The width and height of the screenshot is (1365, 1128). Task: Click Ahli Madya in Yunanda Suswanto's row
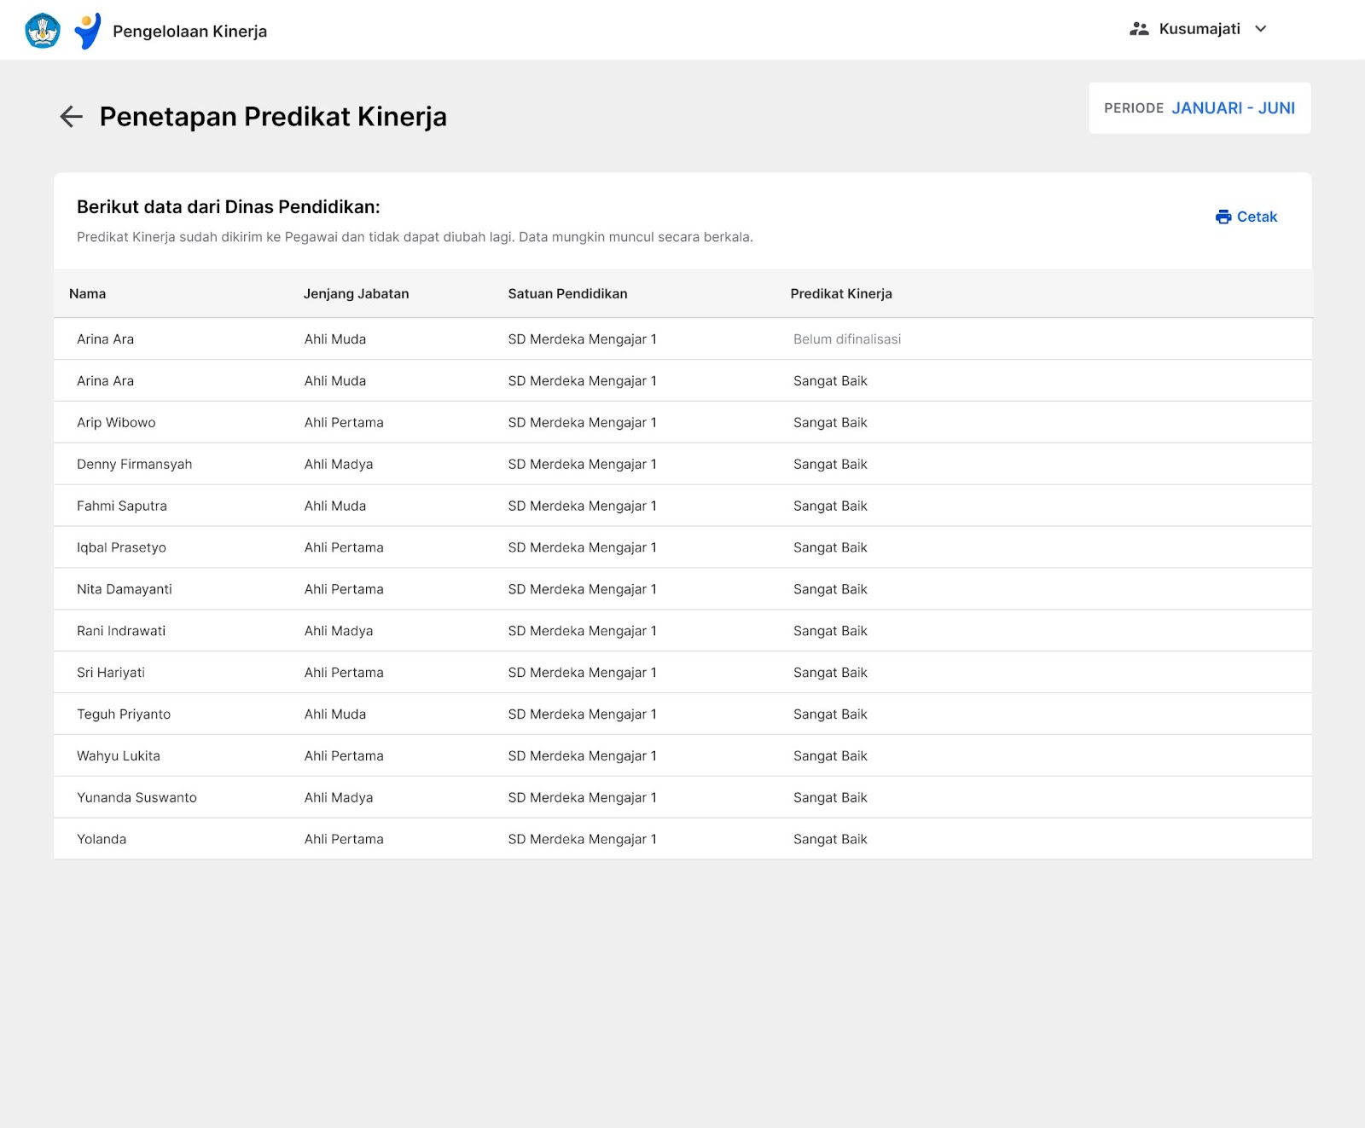(x=338, y=798)
